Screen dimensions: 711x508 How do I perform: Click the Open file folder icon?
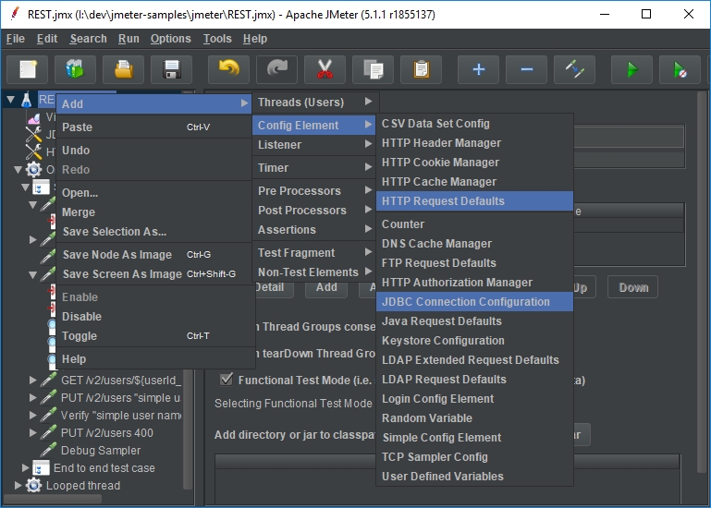123,69
